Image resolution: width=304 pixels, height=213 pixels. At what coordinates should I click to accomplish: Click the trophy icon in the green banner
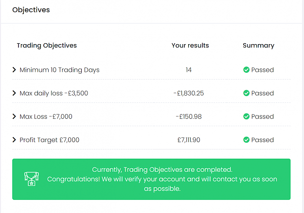pos(32,179)
